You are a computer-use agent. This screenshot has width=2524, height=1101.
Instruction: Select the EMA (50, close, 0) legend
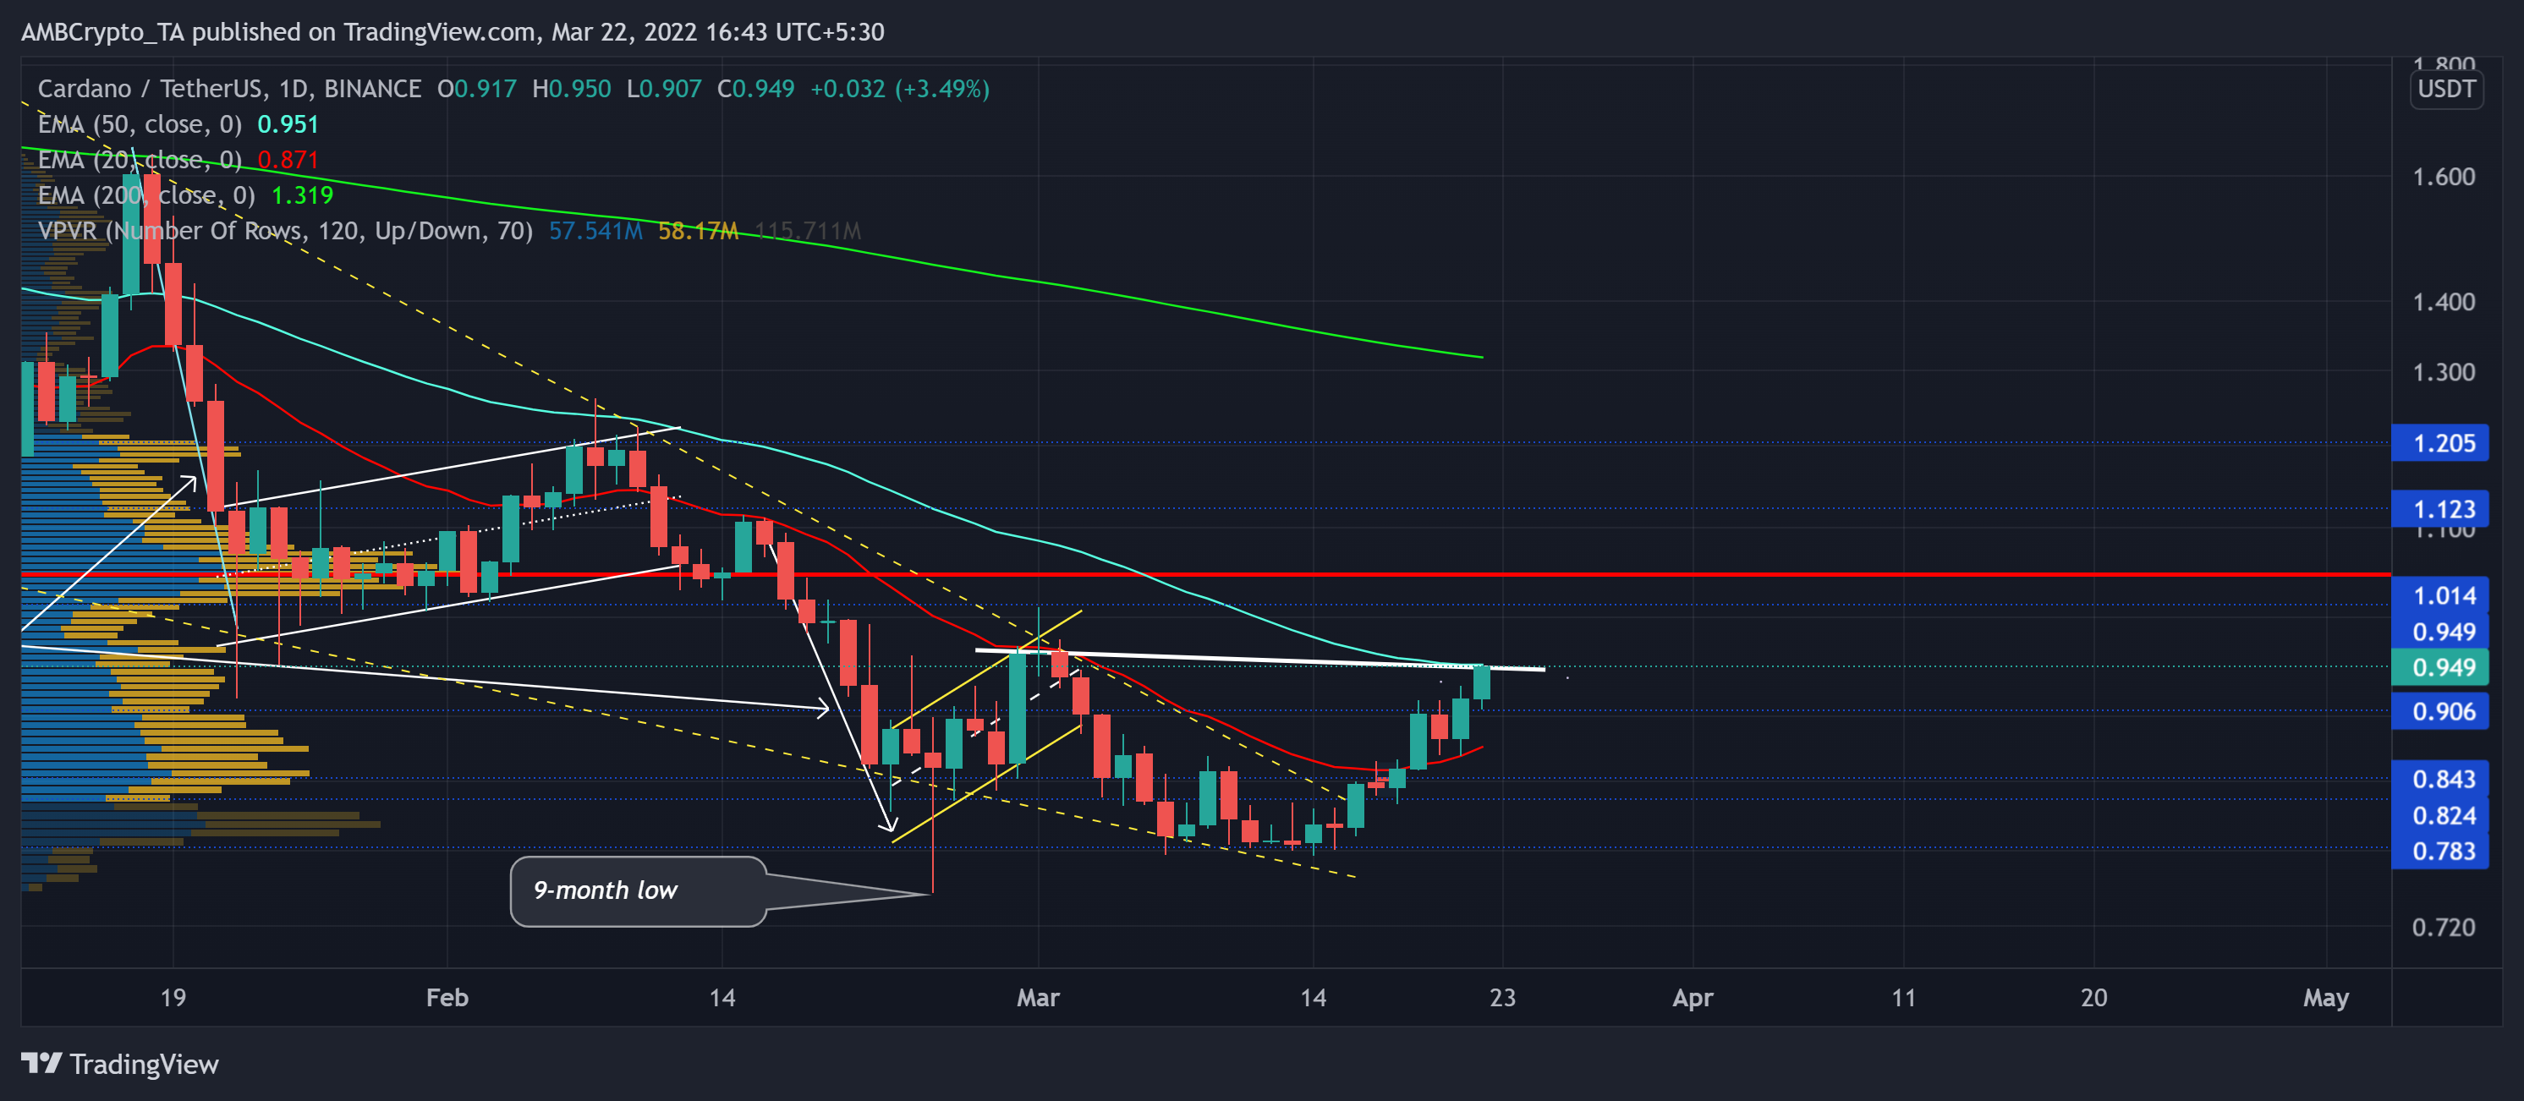coord(139,124)
